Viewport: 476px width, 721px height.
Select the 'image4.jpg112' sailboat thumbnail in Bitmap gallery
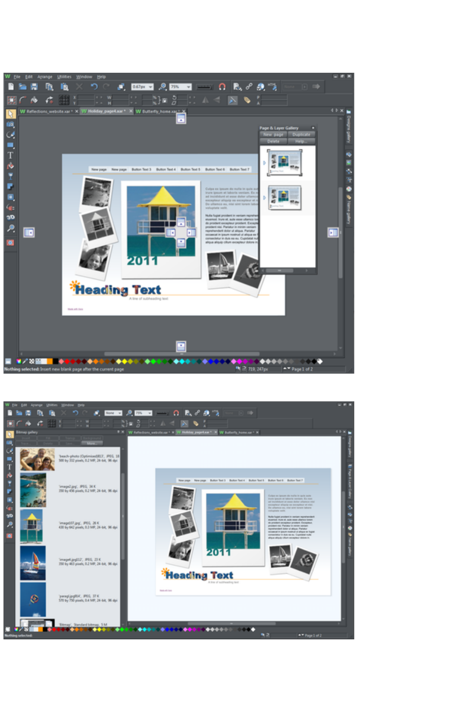(x=33, y=563)
